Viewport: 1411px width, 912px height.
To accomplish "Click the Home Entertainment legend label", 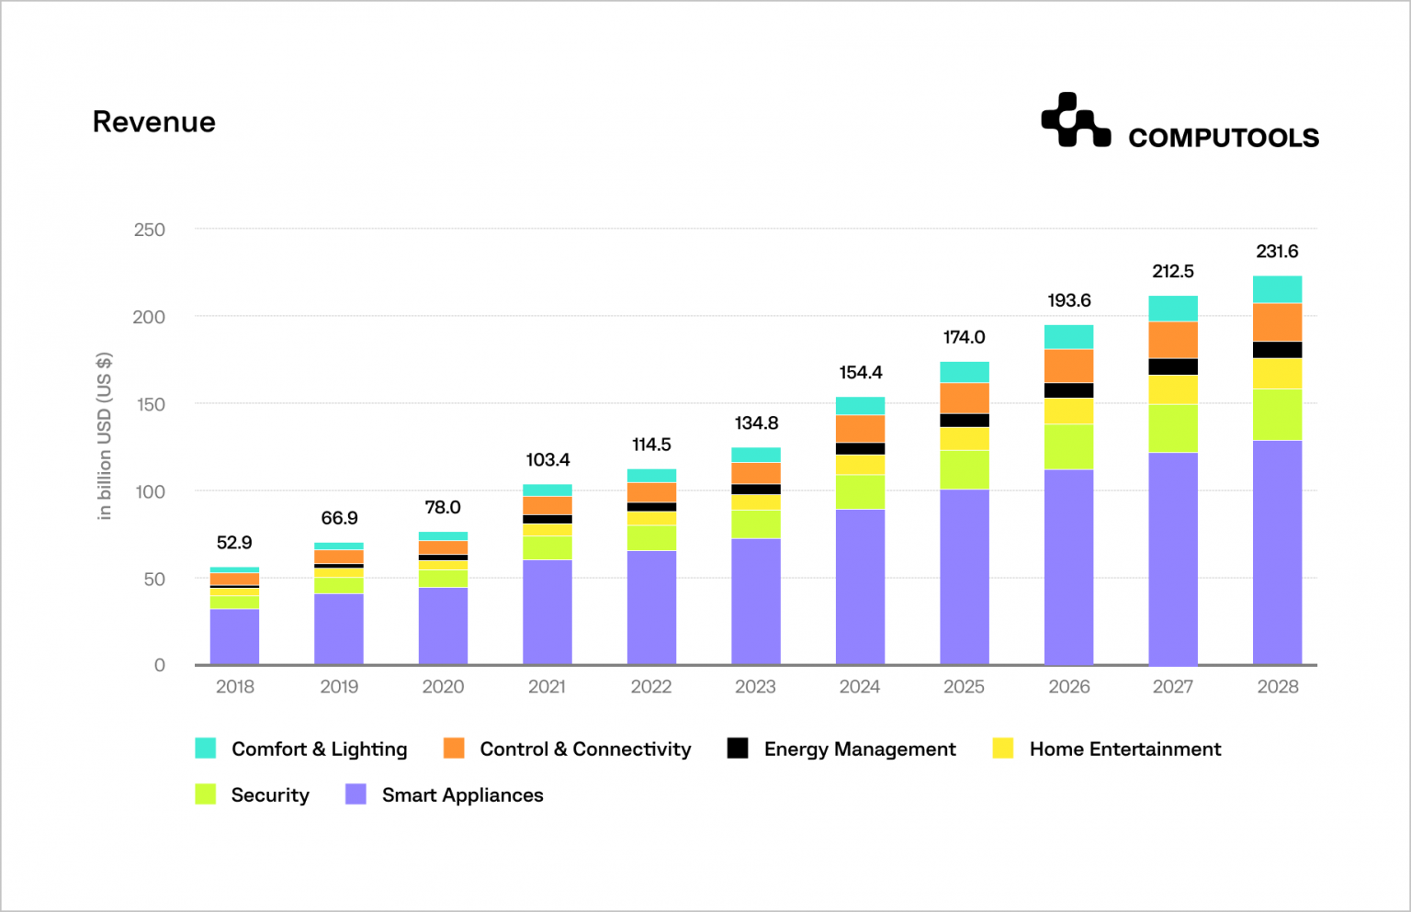I will [x=1125, y=749].
